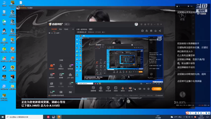Viewport: 211px width, 119px height.
Task: Add a screen capture source
Action: click(93, 89)
